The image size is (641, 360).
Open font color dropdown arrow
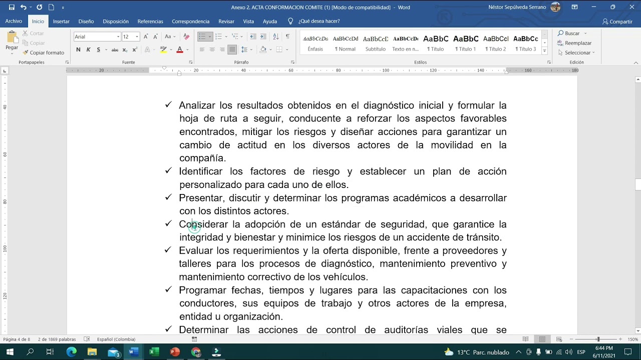[x=187, y=49]
